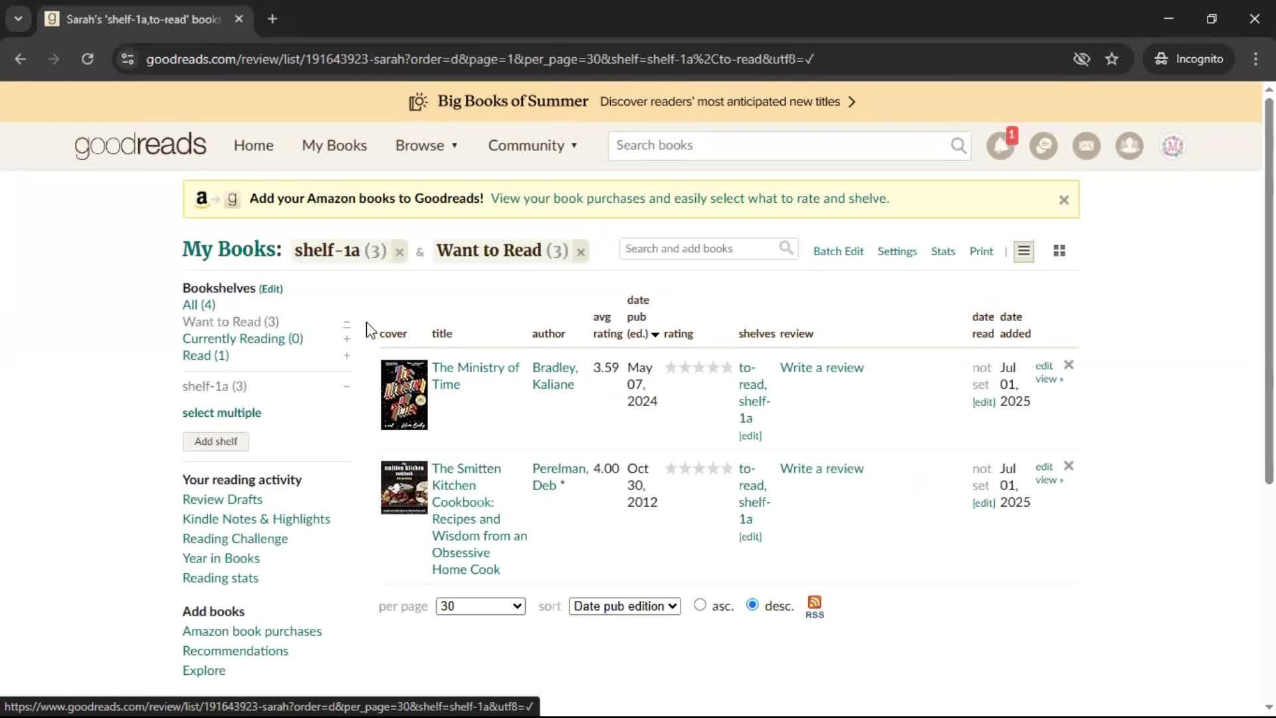The height and width of the screenshot is (718, 1276).
Task: Remove Want to Read filter
Action: pos(581,252)
